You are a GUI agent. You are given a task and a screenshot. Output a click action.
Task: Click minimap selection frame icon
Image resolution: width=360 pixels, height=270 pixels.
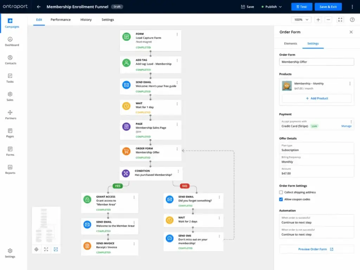pyautogui.click(x=56, y=249)
